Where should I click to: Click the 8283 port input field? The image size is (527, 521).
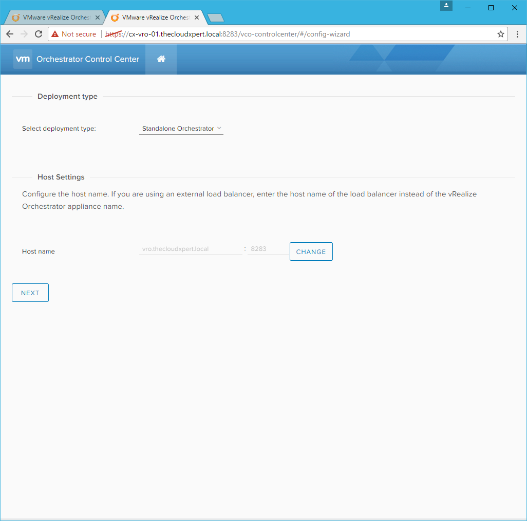click(x=267, y=249)
